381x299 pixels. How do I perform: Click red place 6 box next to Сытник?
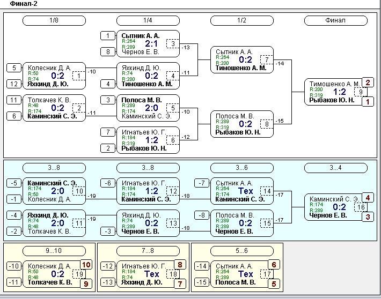point(274,265)
